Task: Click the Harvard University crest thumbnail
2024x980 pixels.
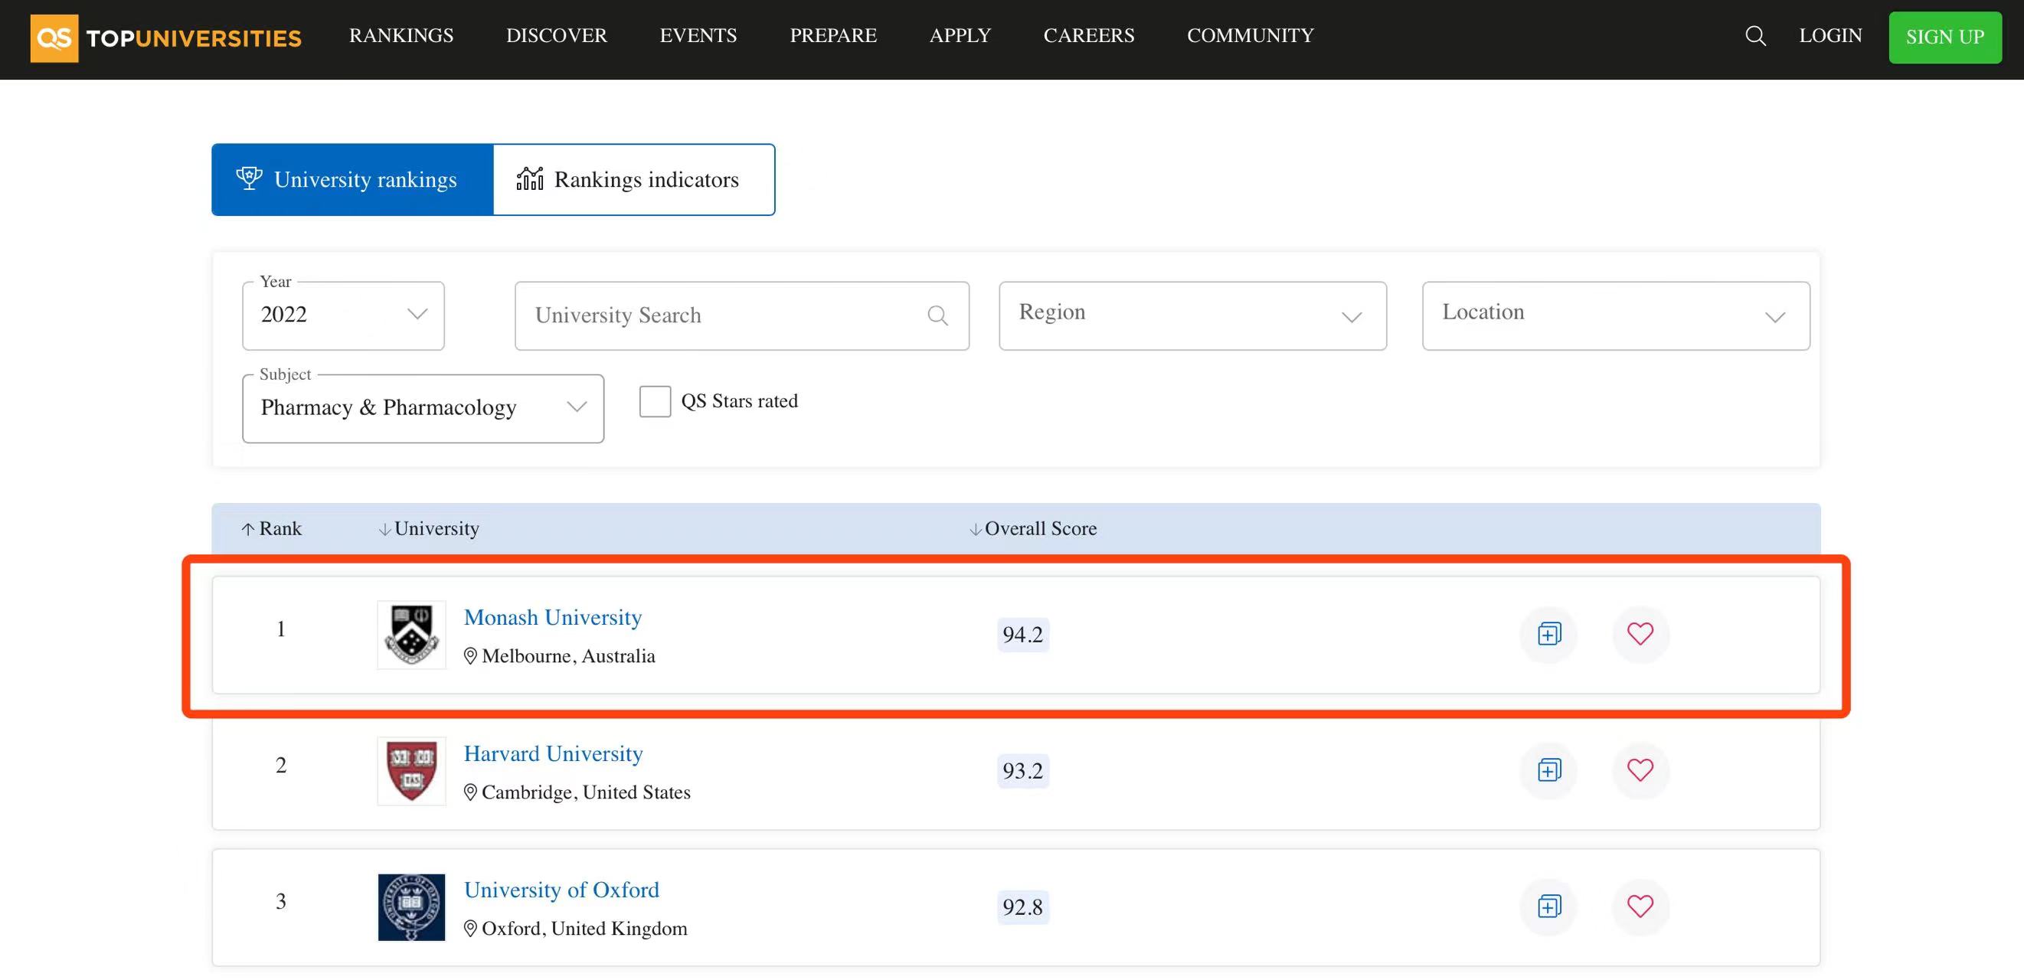Action: (x=411, y=771)
